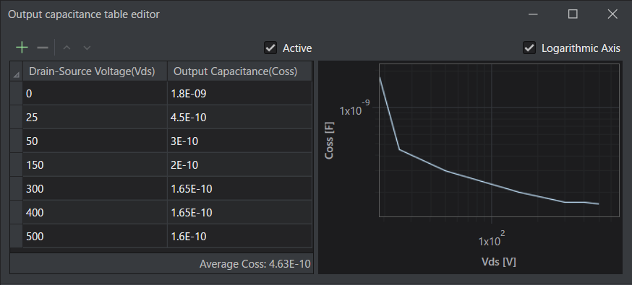Click the Coss curve plot area
632x285 pixels.
499,140
